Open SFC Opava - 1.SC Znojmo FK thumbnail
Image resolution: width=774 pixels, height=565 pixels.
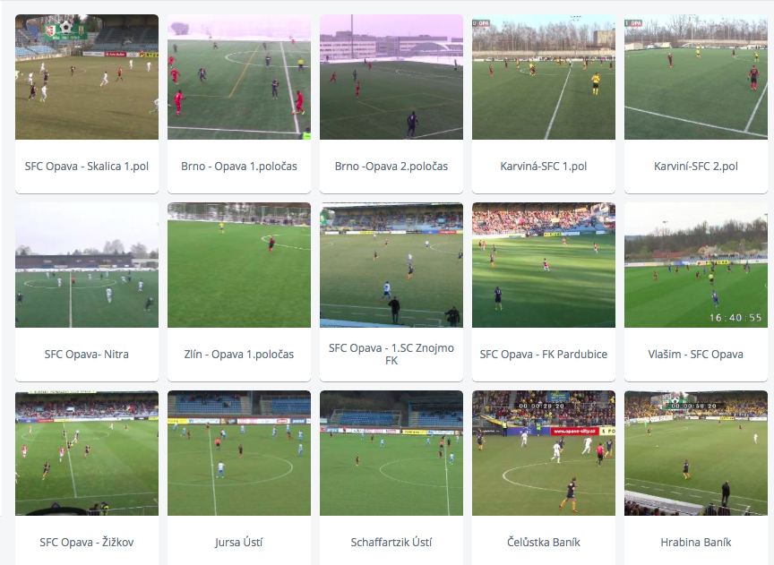click(391, 265)
